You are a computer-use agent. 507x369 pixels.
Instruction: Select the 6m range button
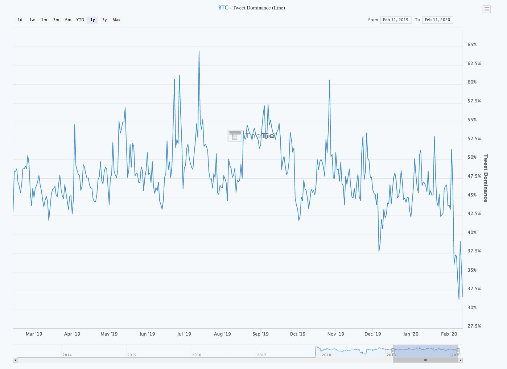pos(68,20)
